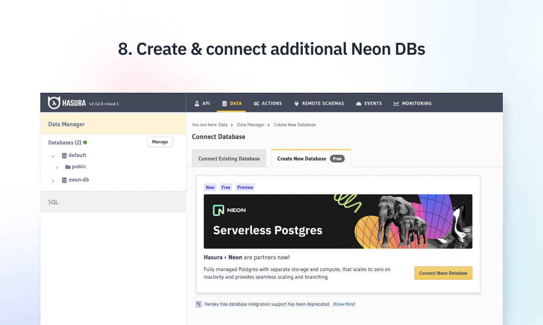The height and width of the screenshot is (325, 543).
Task: Expand the default database tree chevron
Action: (53, 156)
